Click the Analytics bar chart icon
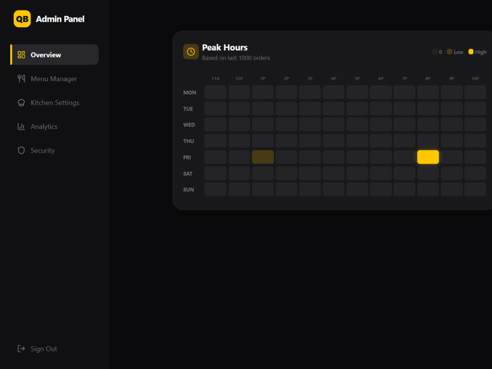Screen dimensions: 492x369 [x=21, y=126]
